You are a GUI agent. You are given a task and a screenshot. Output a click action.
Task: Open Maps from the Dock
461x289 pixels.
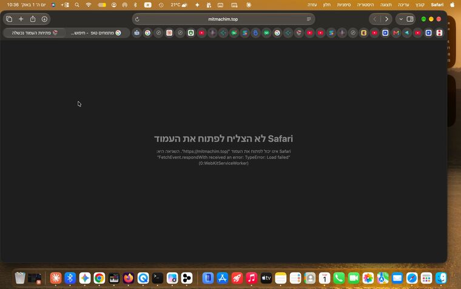click(x=383, y=278)
